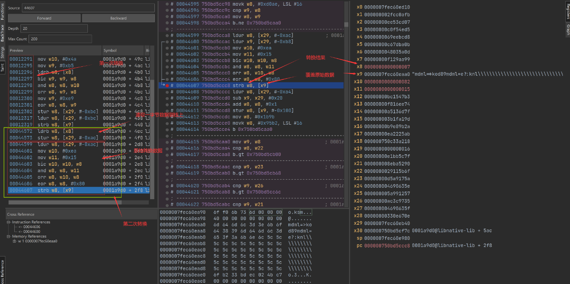Switch to the Graph tab
The width and height of the screenshot is (570, 284).
pos(567,31)
